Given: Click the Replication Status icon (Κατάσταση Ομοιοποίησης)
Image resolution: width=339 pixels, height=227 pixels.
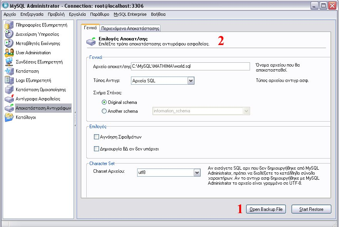Looking at the screenshot, I should [x=9, y=90].
